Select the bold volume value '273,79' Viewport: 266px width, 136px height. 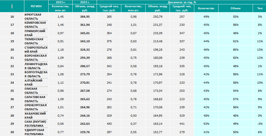tap(85, 74)
